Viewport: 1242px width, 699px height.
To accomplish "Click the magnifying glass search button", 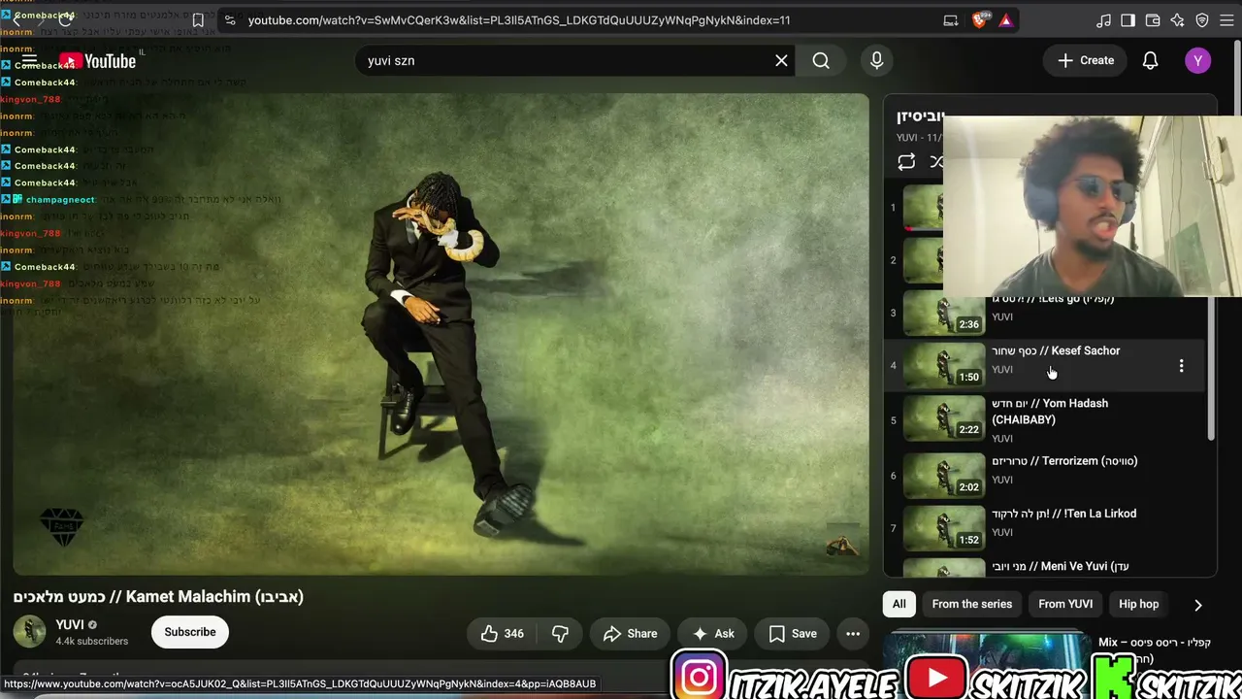I will 821,60.
